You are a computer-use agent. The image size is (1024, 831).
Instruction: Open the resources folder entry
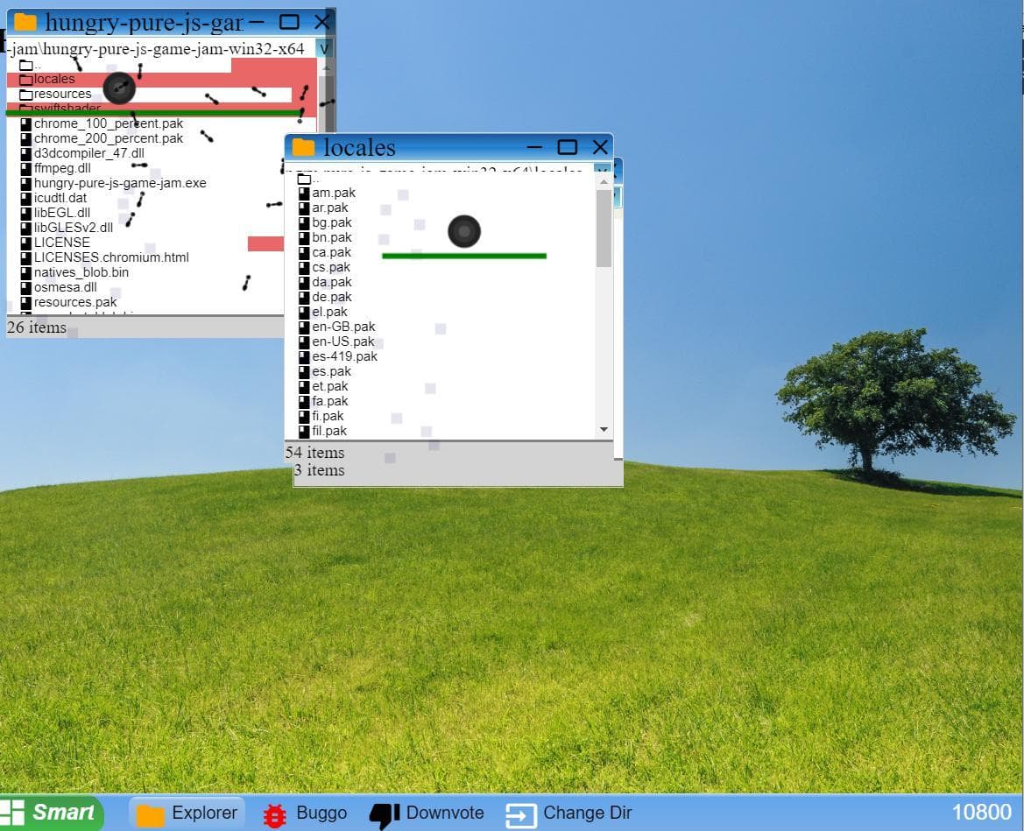[x=55, y=95]
